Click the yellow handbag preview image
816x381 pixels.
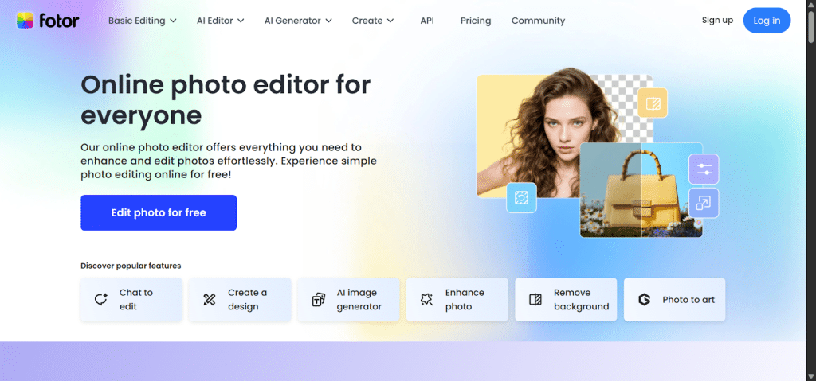point(641,190)
